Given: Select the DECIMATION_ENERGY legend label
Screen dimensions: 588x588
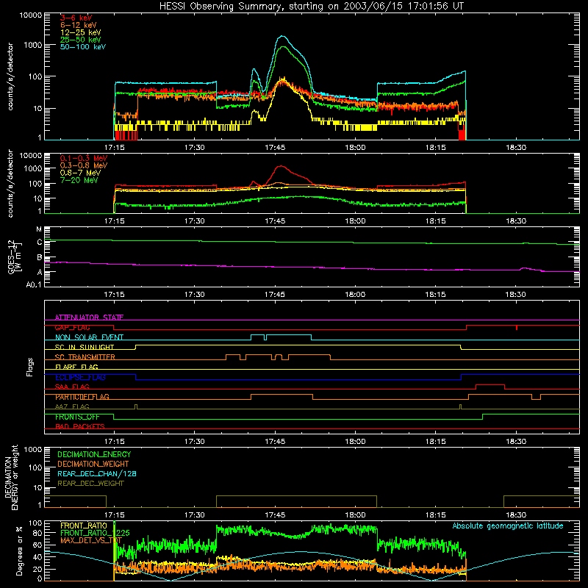Looking at the screenshot, I should tap(94, 454).
